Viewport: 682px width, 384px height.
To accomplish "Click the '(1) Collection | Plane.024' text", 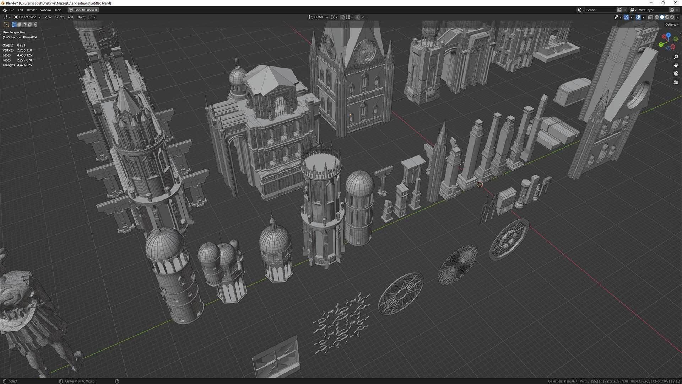I will [x=20, y=37].
